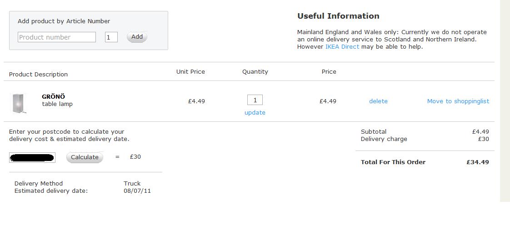Click the Unit Price column header
This screenshot has width=510, height=226.
(190, 72)
